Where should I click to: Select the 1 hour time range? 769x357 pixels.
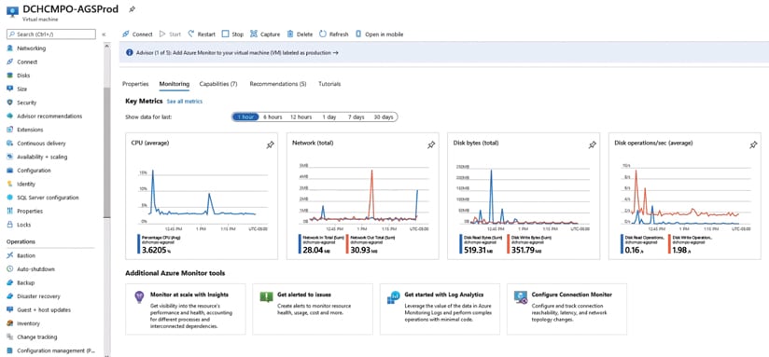click(245, 117)
